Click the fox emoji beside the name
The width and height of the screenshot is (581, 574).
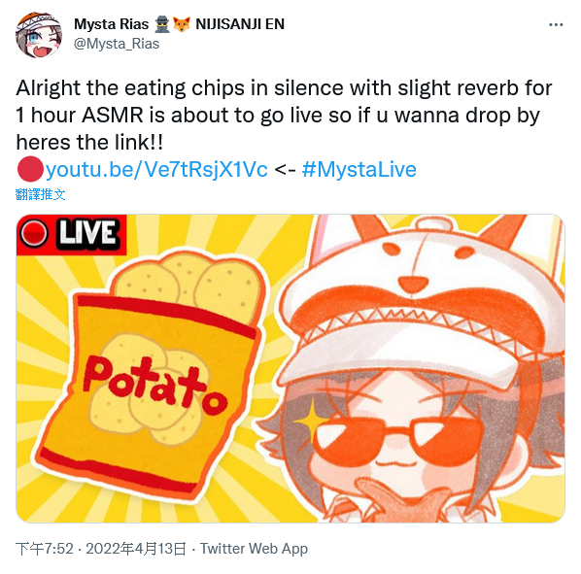pos(182,24)
